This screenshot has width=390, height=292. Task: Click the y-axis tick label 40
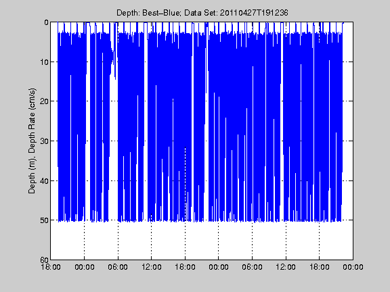pos(44,180)
